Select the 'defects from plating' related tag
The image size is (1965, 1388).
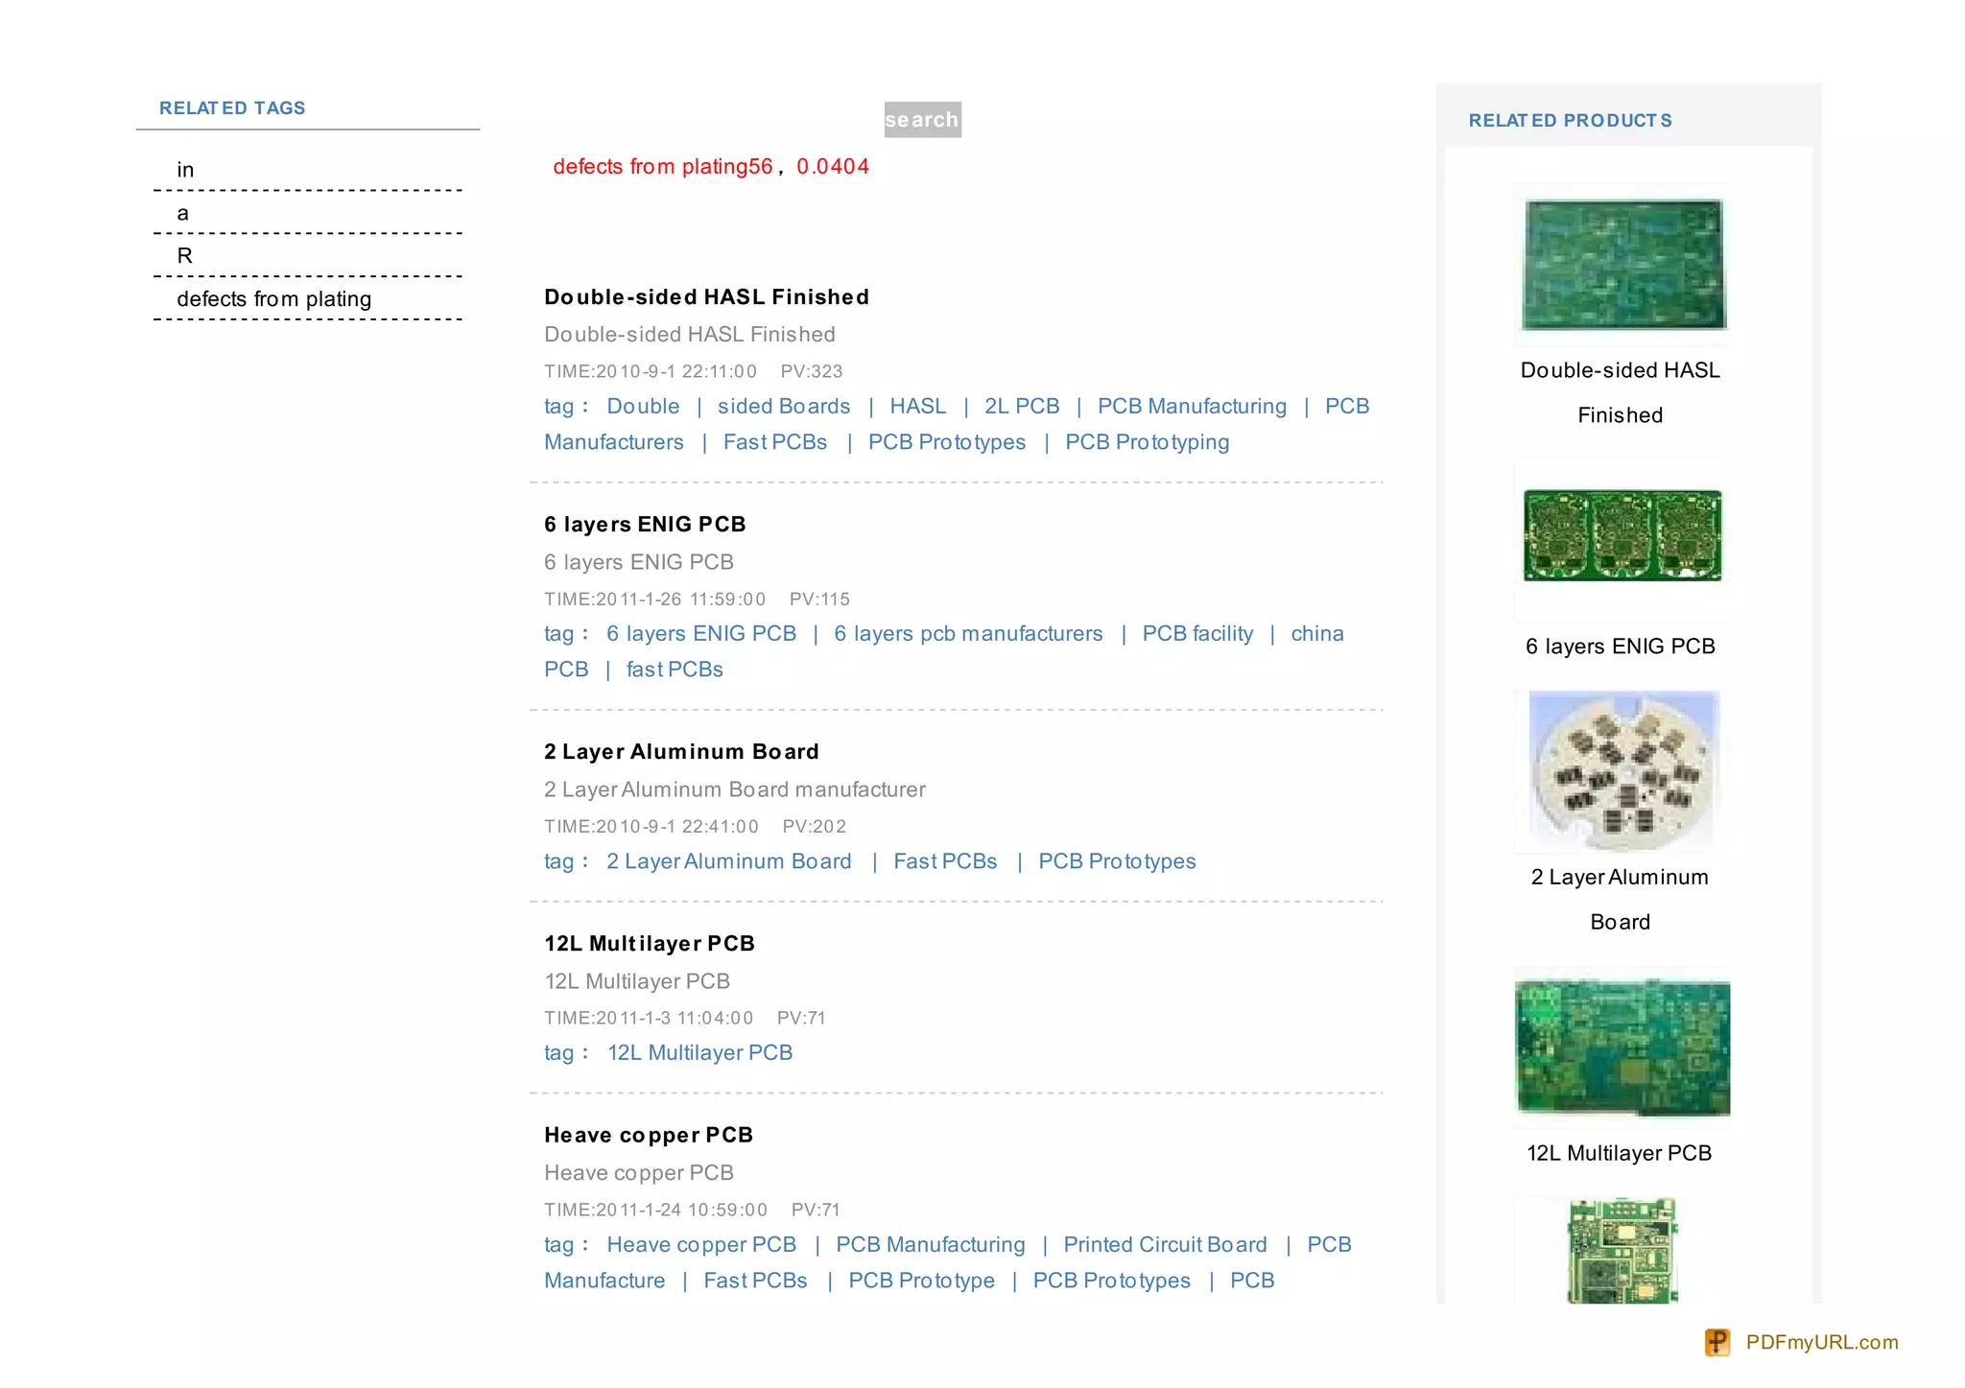point(273,299)
